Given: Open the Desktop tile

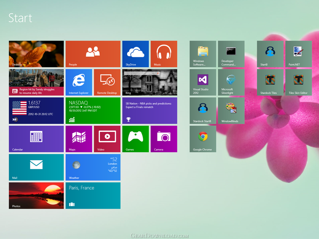Looking at the screenshot, I should point(36,54).
